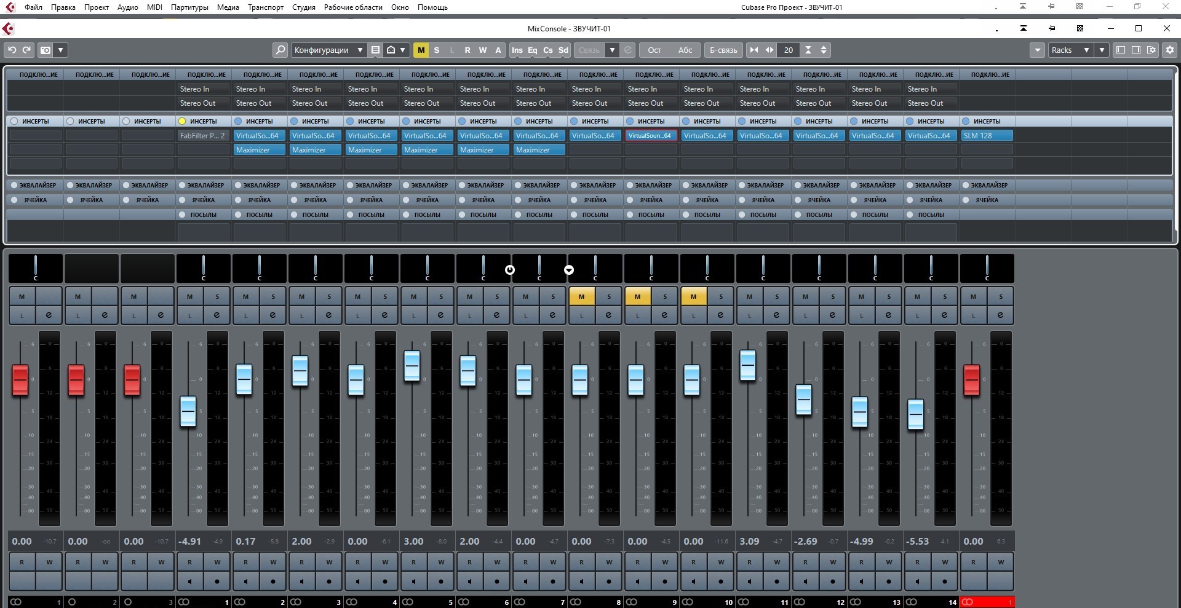Bypass all EQs with Eq button

tap(533, 50)
